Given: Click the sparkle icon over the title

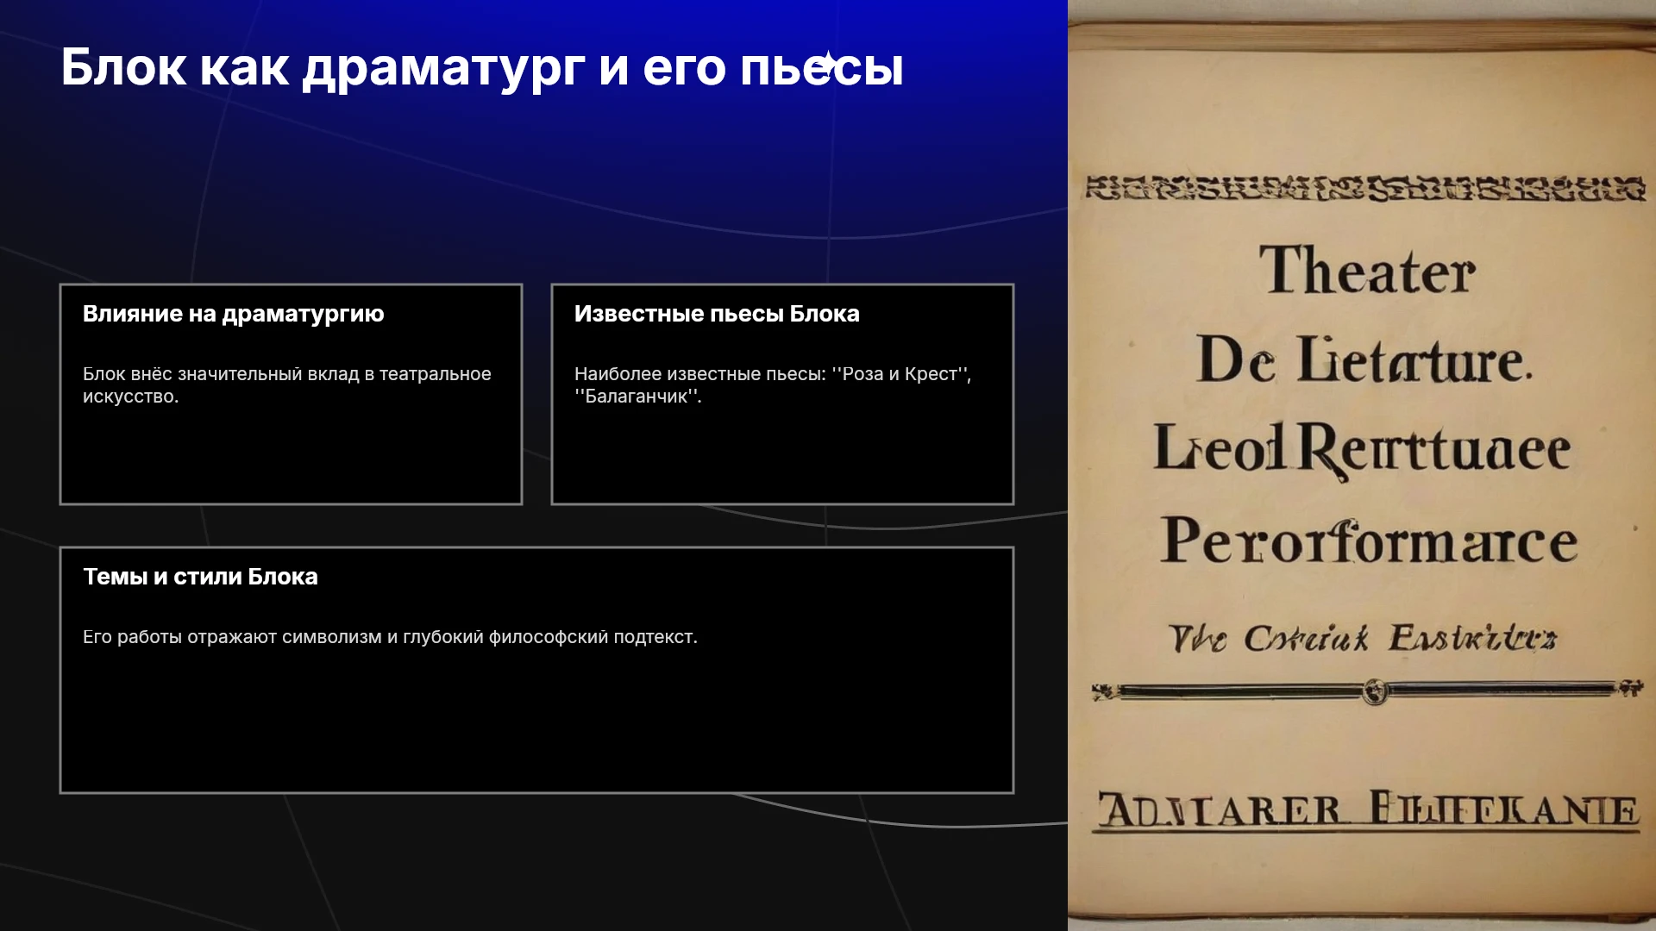Looking at the screenshot, I should click(x=827, y=65).
